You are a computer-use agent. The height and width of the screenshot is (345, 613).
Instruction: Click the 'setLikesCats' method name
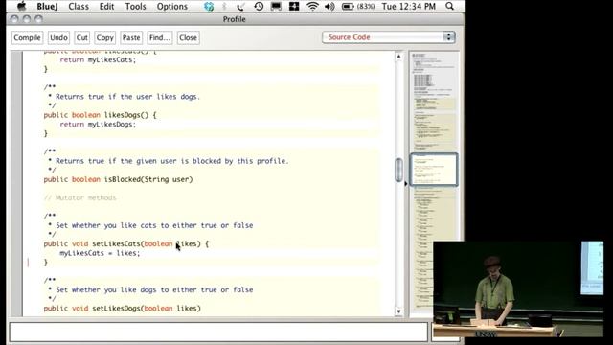tap(116, 243)
